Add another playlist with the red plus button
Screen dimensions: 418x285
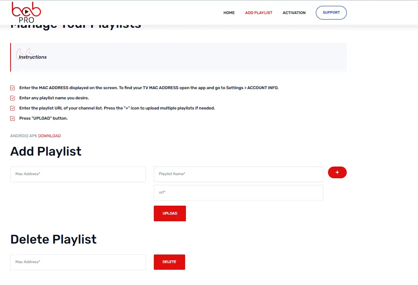click(x=337, y=172)
